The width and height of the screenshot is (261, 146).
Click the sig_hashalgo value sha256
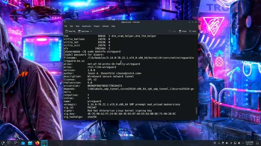(92, 117)
